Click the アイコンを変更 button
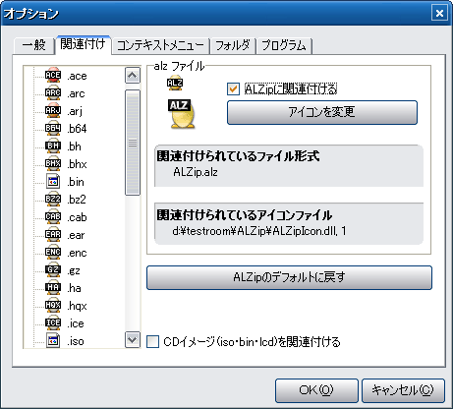The image size is (453, 409). pyautogui.click(x=322, y=112)
